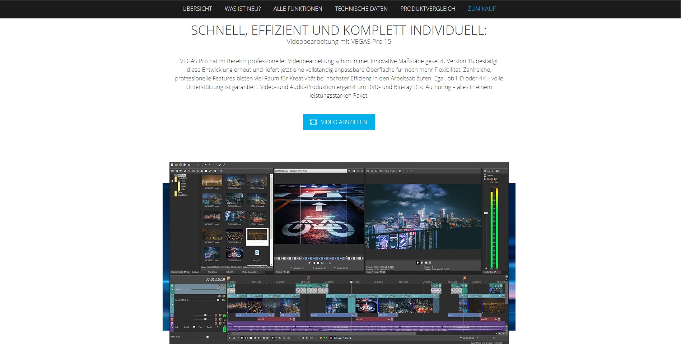Click the Open folder icon in VEGAS toolbar
Image resolution: width=681 pixels, height=350 pixels.
(176, 165)
